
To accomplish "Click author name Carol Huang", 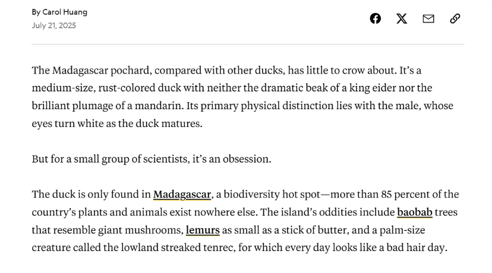I will [x=65, y=12].
